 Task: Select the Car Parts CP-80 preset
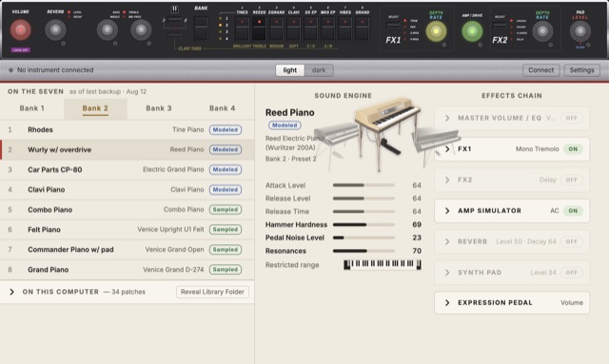pyautogui.click(x=127, y=170)
